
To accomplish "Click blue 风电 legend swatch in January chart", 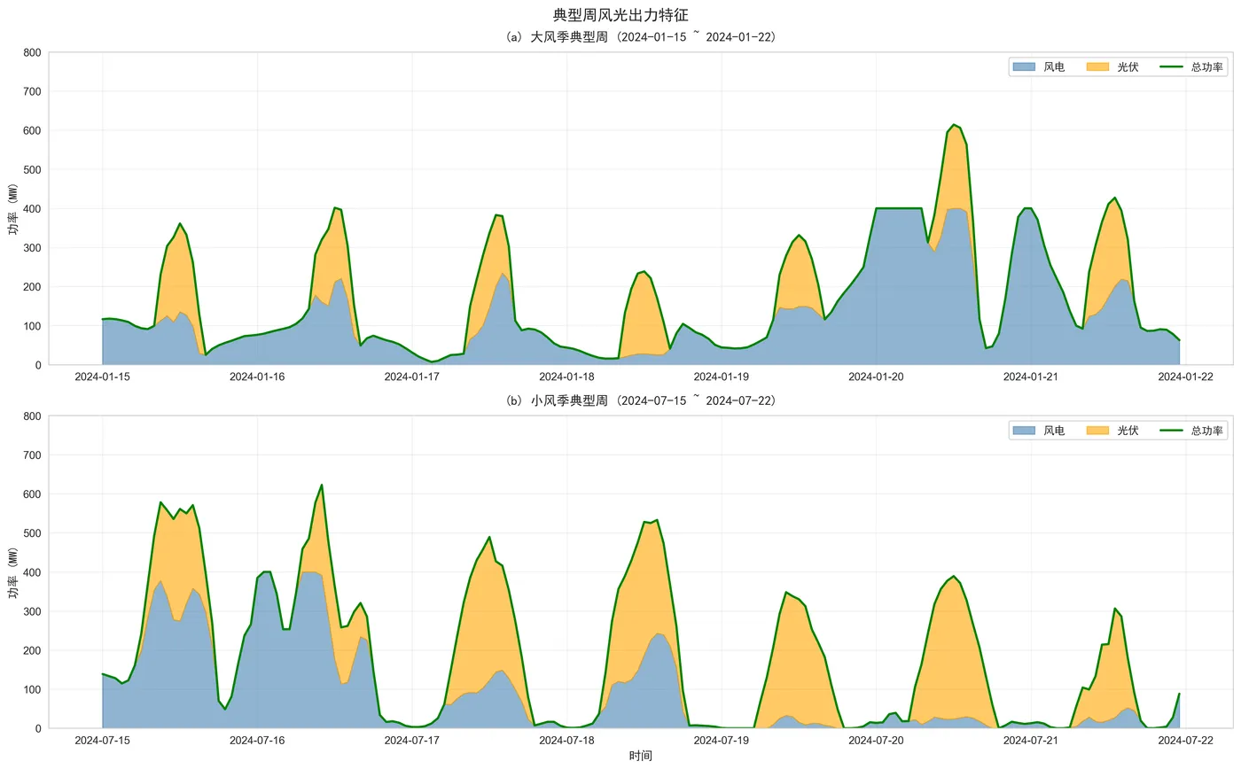I will pyautogui.click(x=1025, y=67).
